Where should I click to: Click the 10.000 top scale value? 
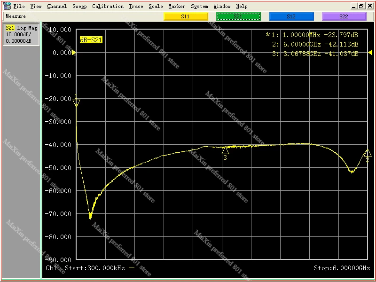[60, 30]
